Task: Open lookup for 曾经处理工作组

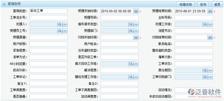Action: click(131, 77)
